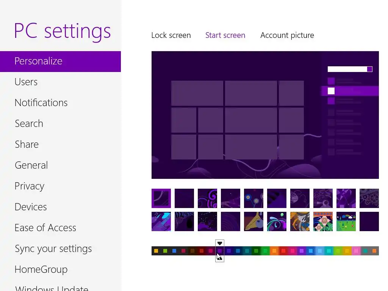Pick the starry night background thumbnail
Screen dimensions: 388x291
pos(207,221)
